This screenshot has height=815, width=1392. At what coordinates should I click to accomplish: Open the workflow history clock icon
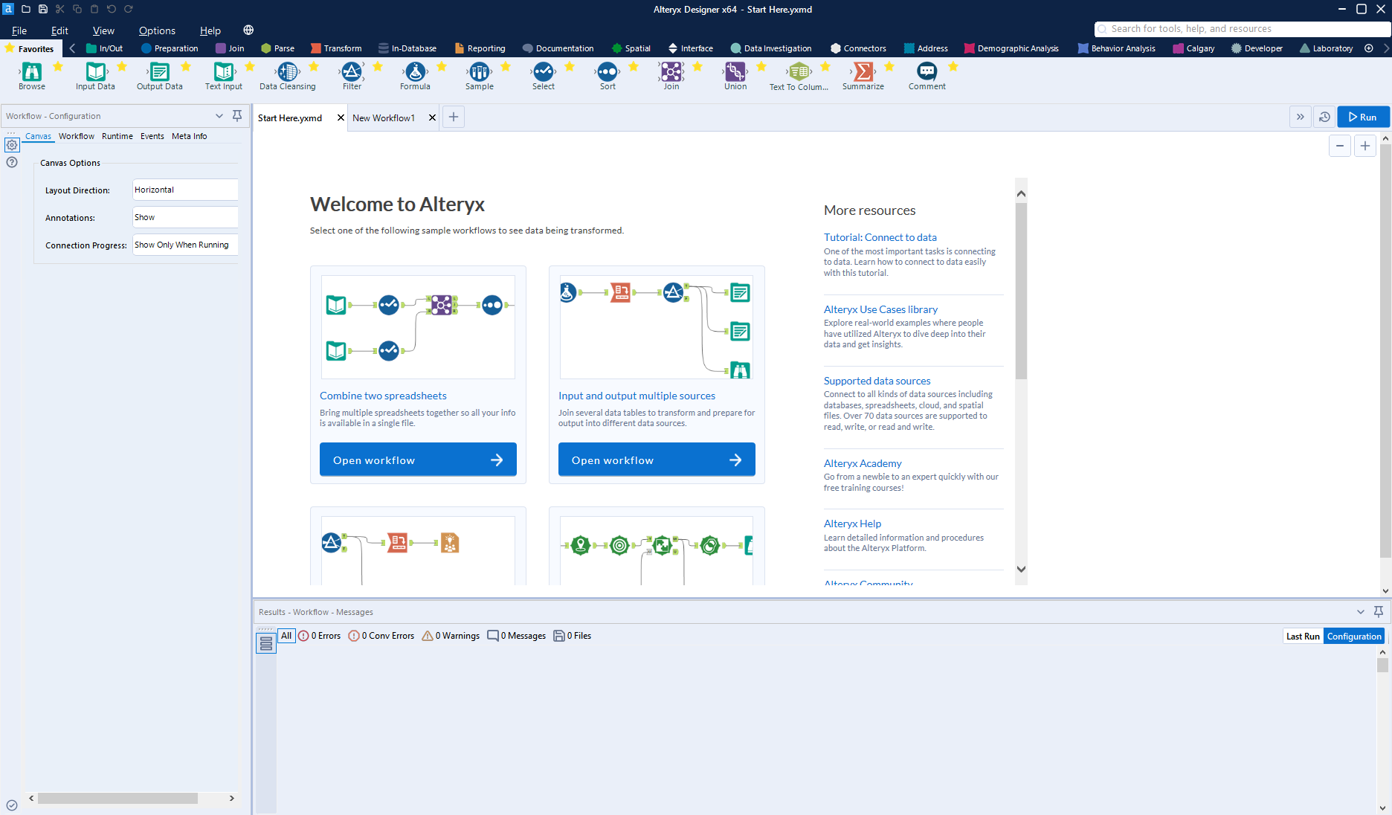[x=1324, y=117]
